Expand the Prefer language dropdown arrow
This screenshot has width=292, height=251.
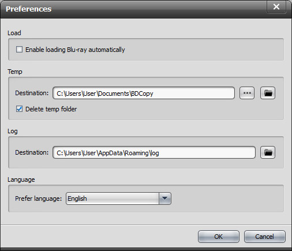[165, 198]
